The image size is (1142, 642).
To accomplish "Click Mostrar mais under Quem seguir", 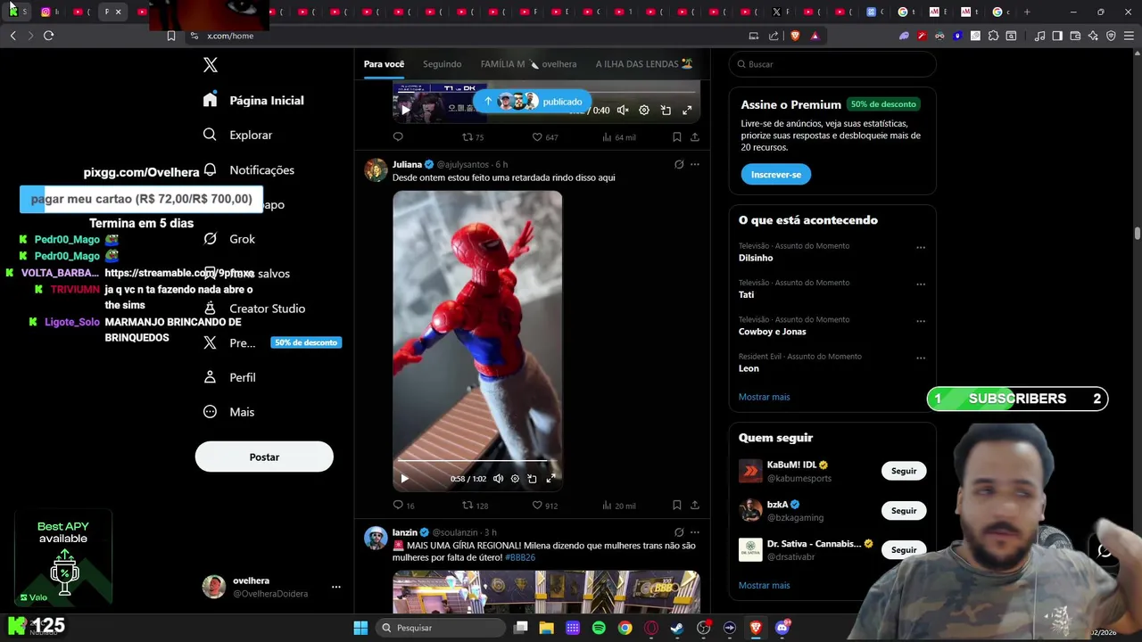I will click(x=764, y=586).
